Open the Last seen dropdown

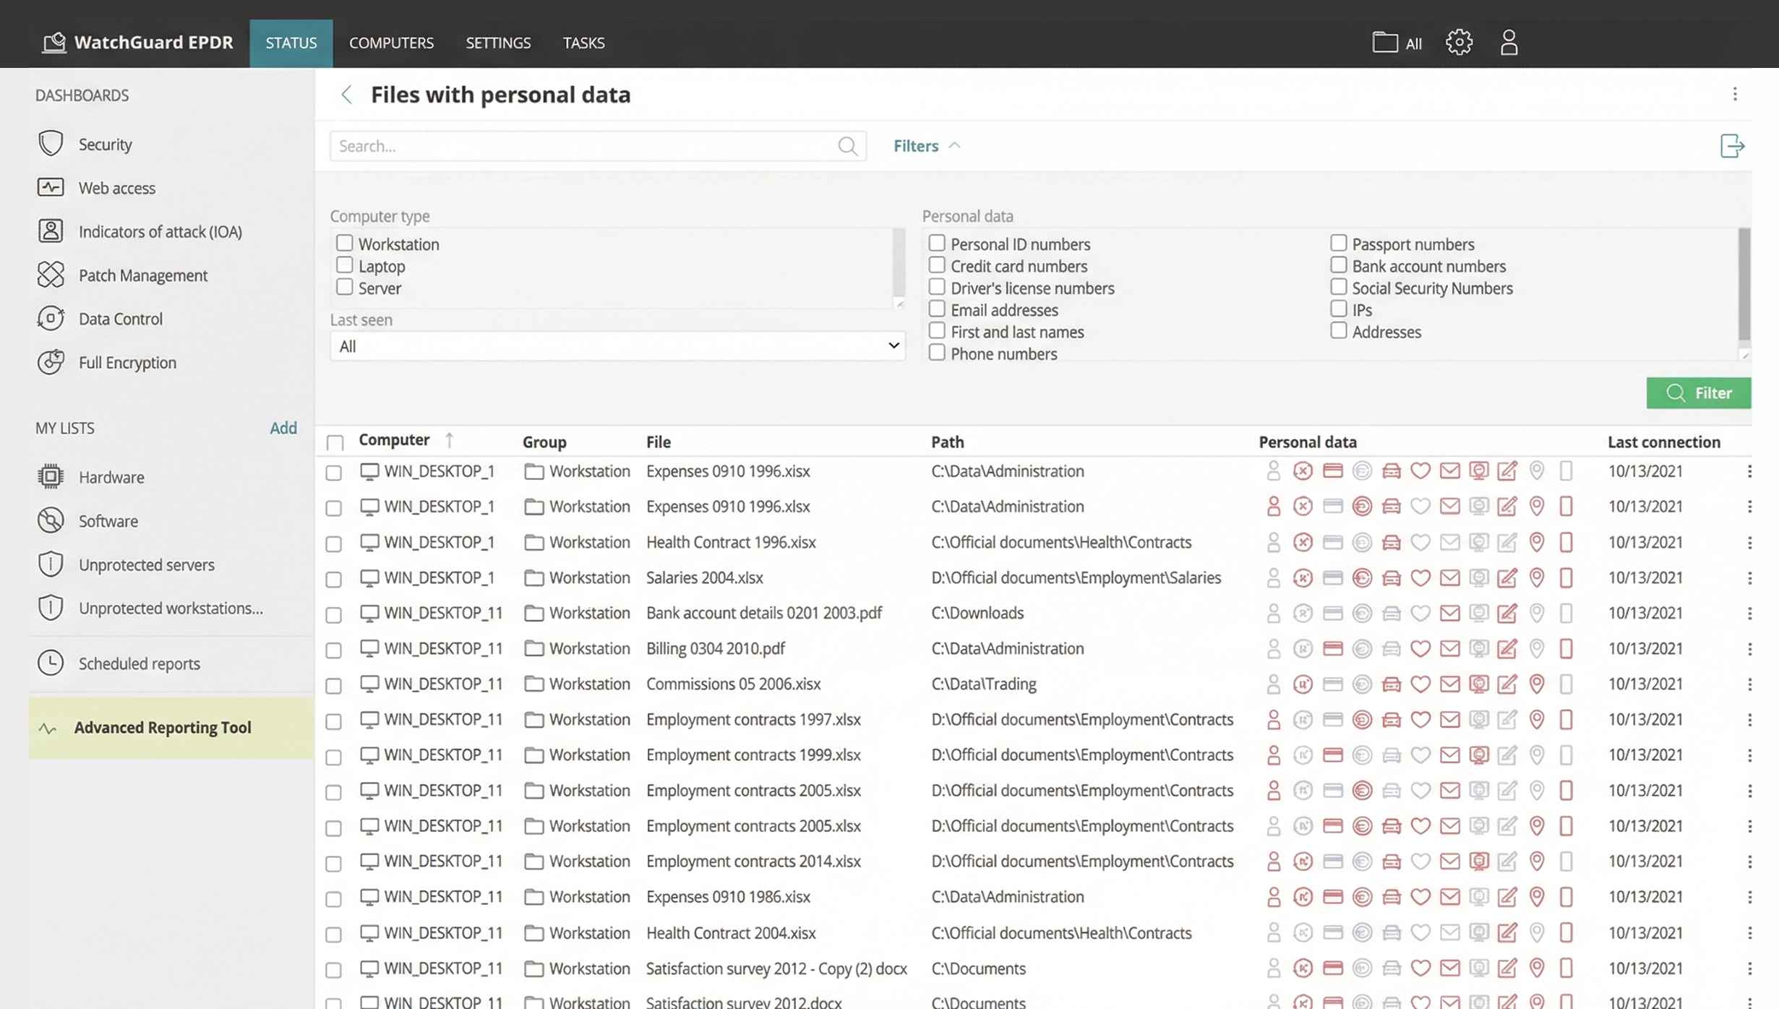(x=617, y=346)
